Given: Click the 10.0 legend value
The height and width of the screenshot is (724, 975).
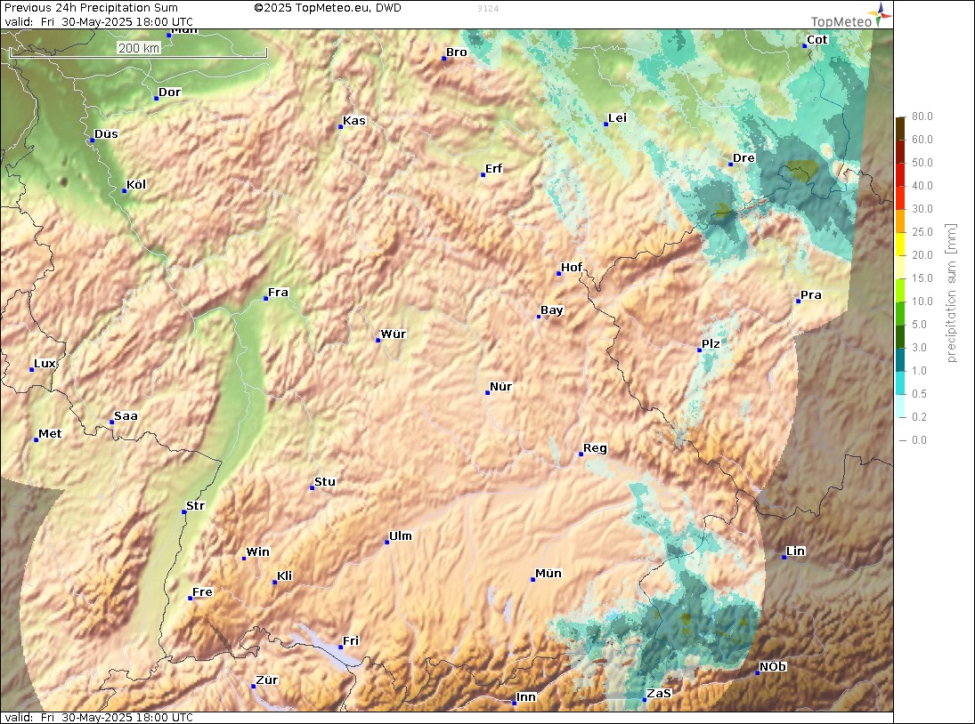Looking at the screenshot, I should pyautogui.click(x=922, y=302).
